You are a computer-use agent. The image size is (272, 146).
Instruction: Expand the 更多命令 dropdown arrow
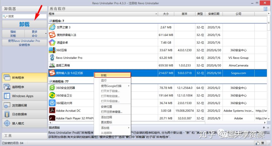[46, 34]
